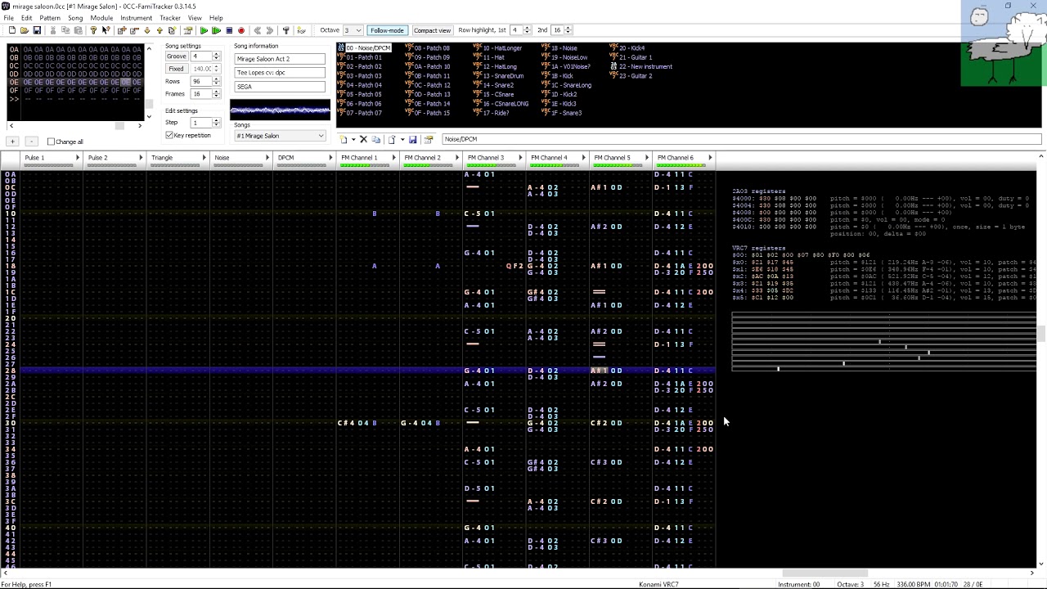Click the pattern editor horizontal scrollbar thumb
Screen dimensions: 1047x589
tap(825, 573)
